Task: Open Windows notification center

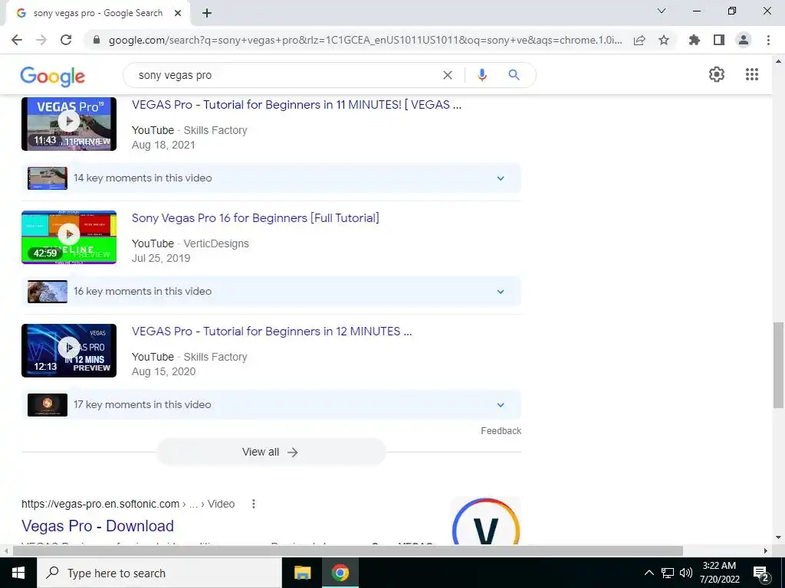Action: click(761, 573)
